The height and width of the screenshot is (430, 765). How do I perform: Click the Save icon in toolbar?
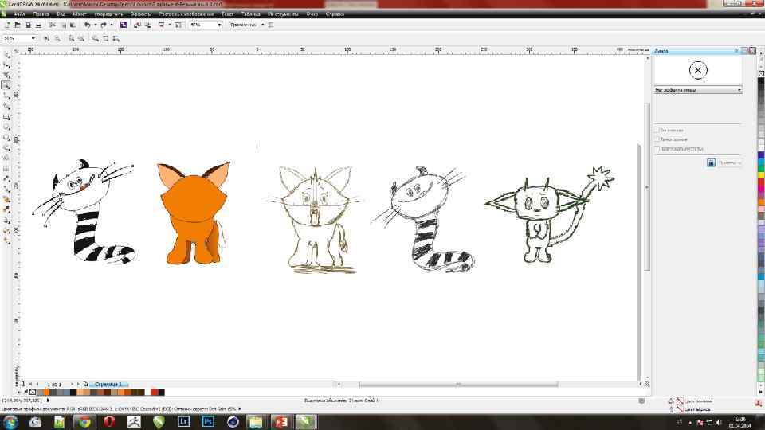[29, 25]
